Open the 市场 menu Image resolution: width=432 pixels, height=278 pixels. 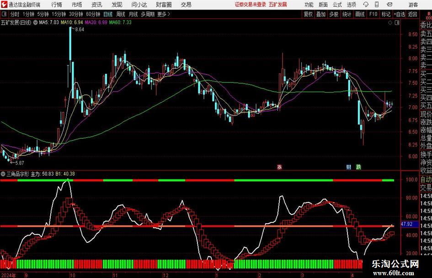[x=77, y=5]
